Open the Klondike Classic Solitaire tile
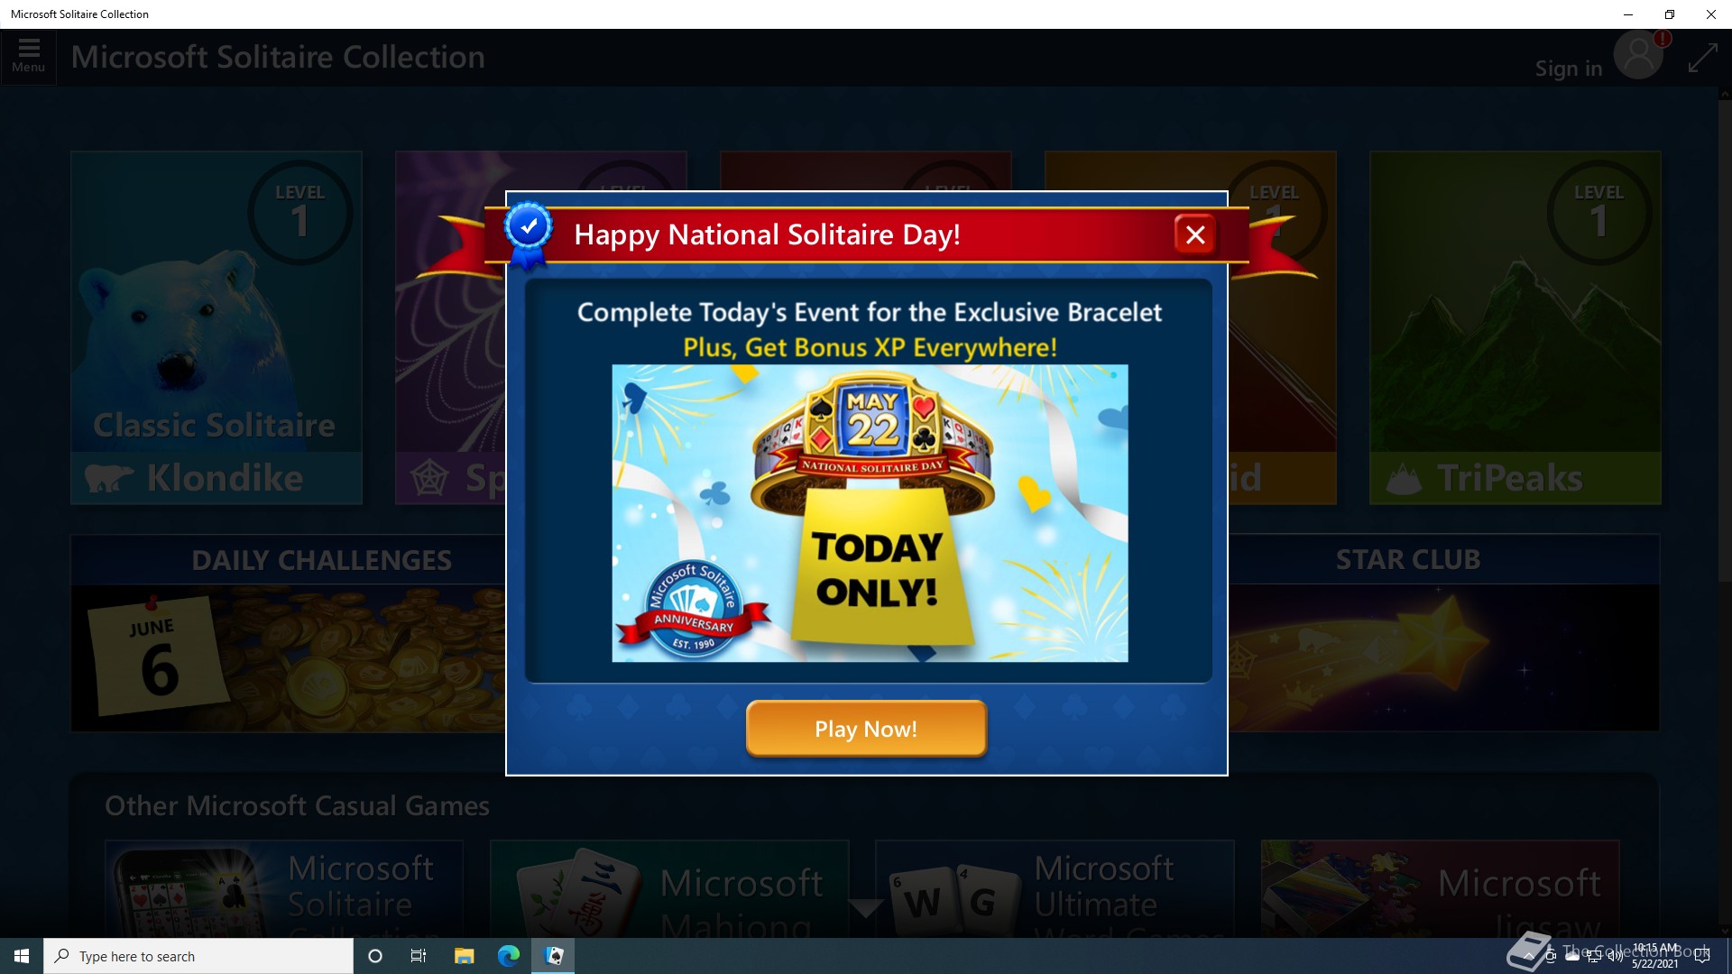 (216, 327)
